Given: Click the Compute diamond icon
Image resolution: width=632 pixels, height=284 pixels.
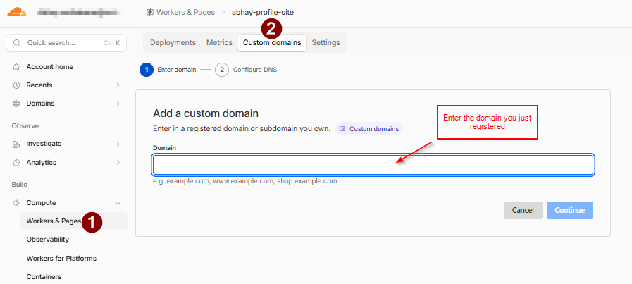Looking at the screenshot, I should 16,203.
